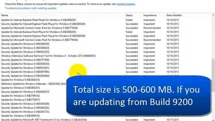This screenshot has height=121, width=215.
Task: Select Security Update for Windows 8 (KB2868623)
Action: 25,48
